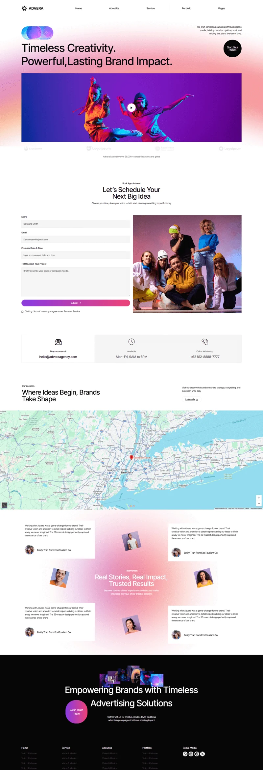Check the Terms of Service agreement checkbox
263x770 pixels.
click(22, 311)
